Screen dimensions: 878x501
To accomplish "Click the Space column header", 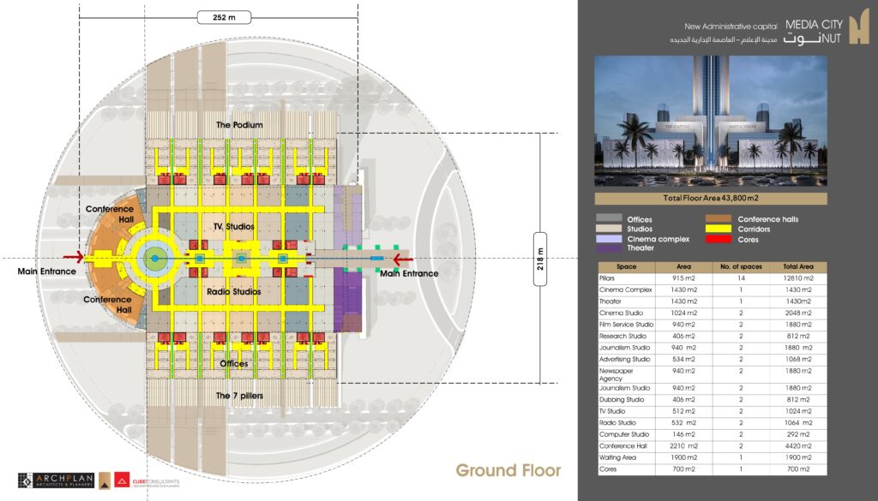I will [627, 266].
